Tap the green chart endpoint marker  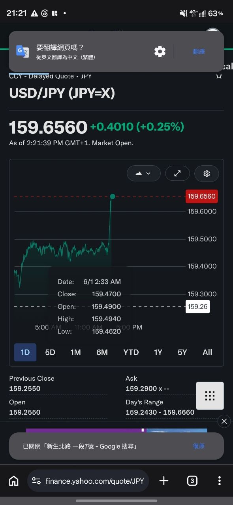coord(113,196)
